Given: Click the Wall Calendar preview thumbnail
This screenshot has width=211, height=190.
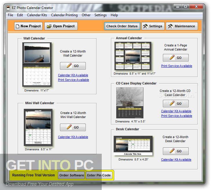Looking at the screenshot, I should 37,65.
